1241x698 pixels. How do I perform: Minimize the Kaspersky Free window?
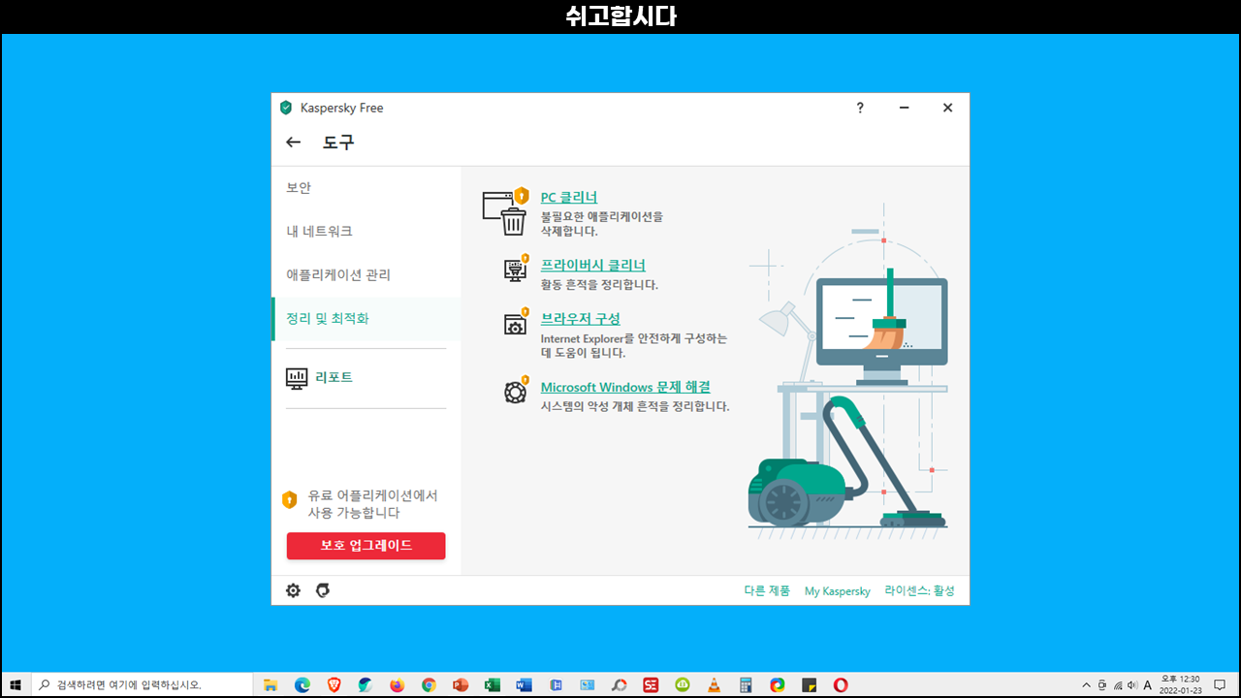click(904, 108)
